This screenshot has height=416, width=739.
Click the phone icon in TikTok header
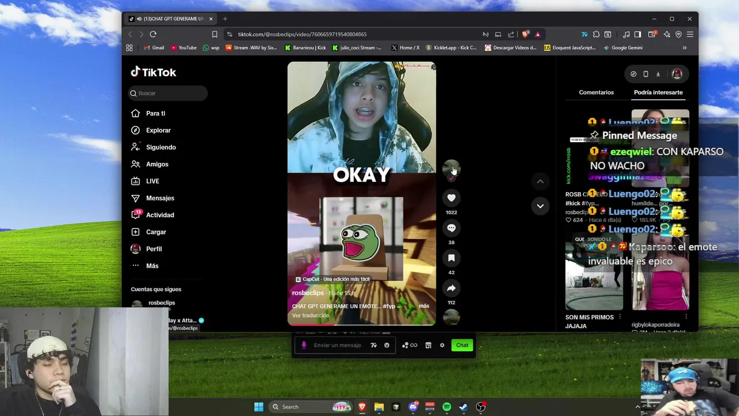645,74
